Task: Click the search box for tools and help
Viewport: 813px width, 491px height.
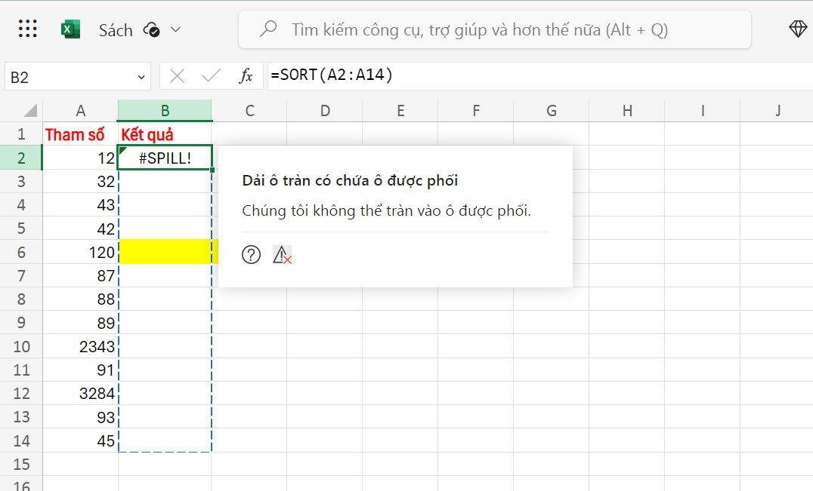Action: (495, 29)
